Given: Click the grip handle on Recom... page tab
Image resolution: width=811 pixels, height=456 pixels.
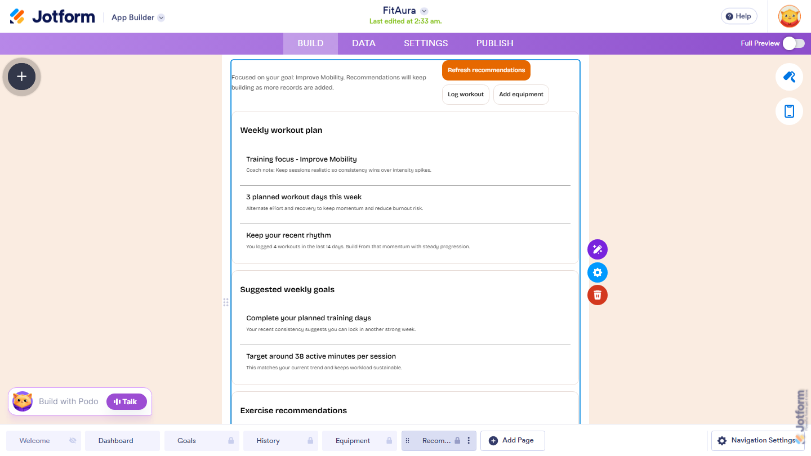Looking at the screenshot, I should point(408,441).
